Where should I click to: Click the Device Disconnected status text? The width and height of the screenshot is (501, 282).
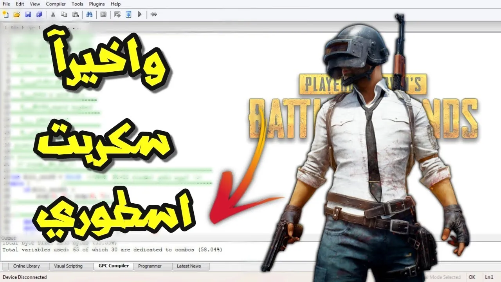point(24,277)
